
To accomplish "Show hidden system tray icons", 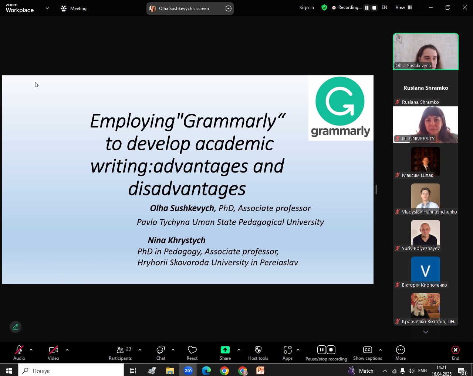I will click(x=385, y=371).
